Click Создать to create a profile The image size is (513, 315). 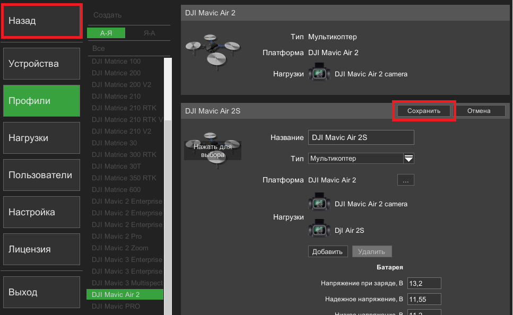(108, 15)
